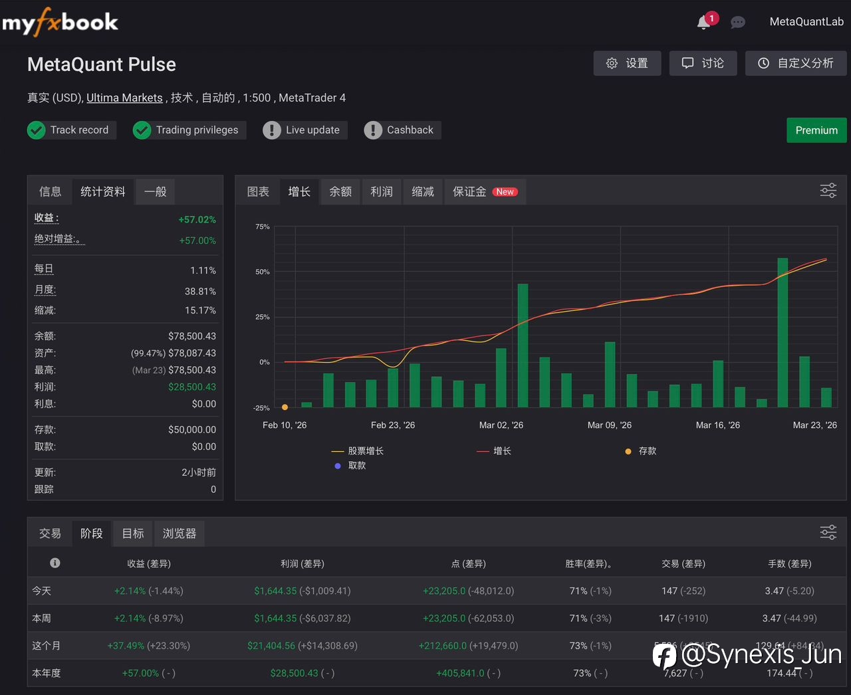Click the myfxbook logo
851x695 pixels.
tap(61, 22)
